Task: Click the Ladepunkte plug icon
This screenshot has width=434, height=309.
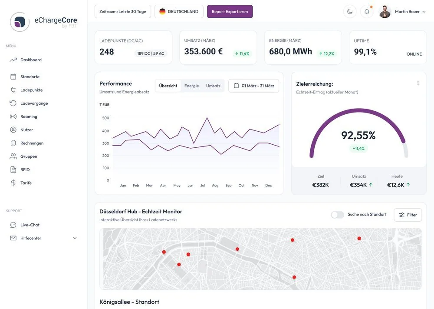Action: (13, 90)
